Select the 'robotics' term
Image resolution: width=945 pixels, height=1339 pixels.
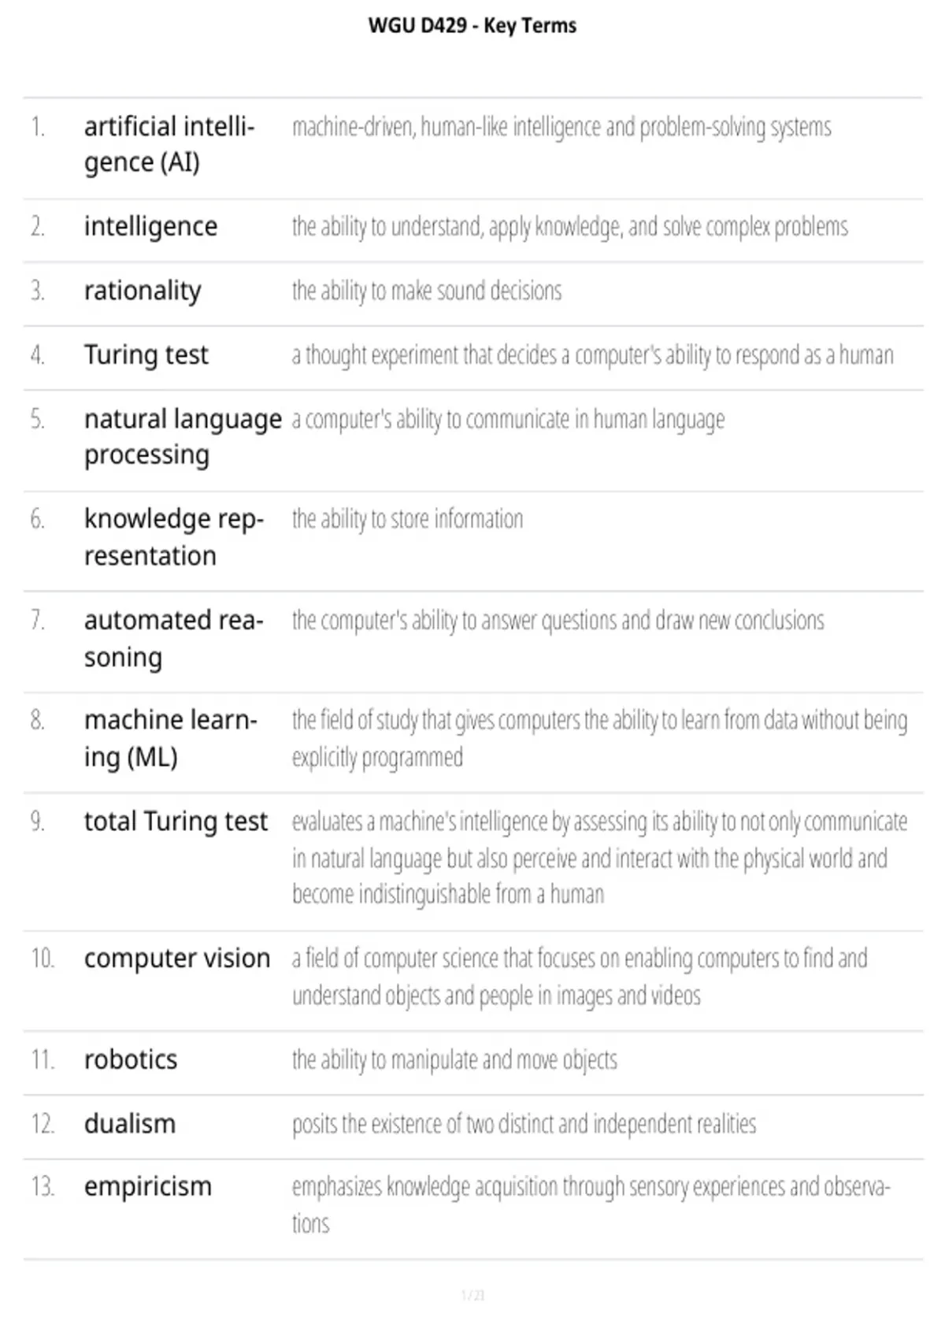(131, 1060)
